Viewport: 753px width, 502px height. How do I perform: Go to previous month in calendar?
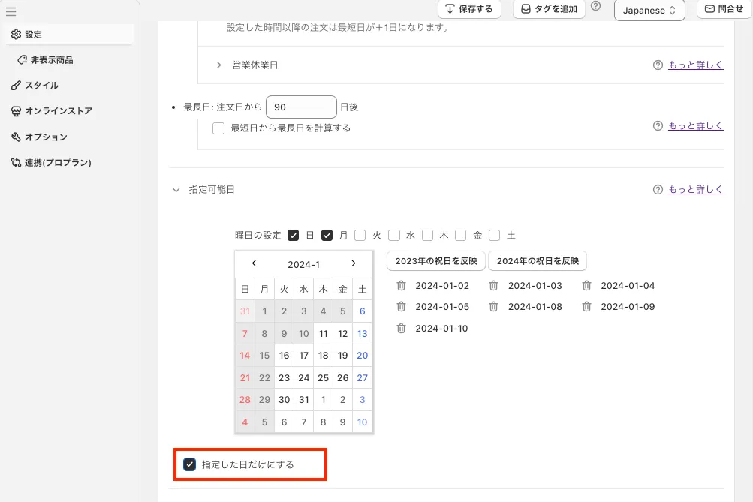255,263
